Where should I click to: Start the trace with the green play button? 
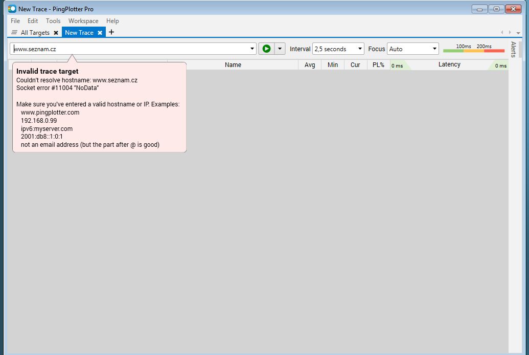tap(266, 49)
